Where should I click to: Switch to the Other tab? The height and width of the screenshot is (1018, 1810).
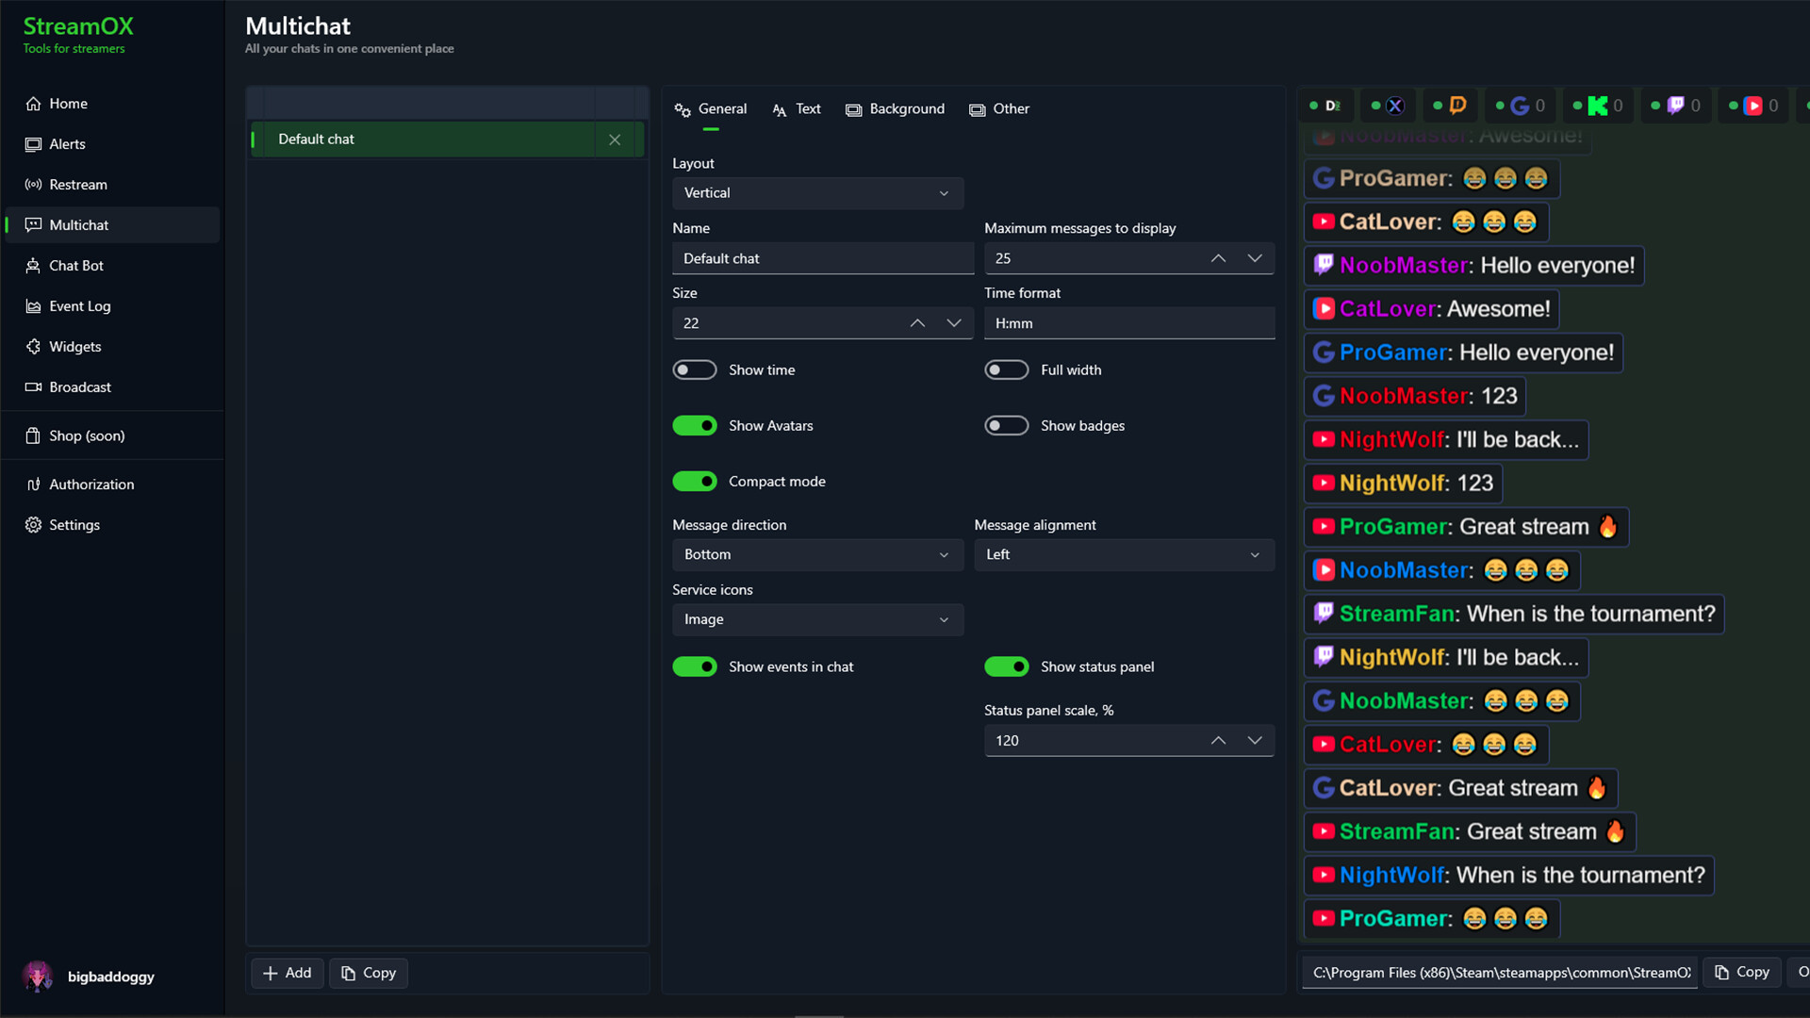pyautogui.click(x=999, y=109)
